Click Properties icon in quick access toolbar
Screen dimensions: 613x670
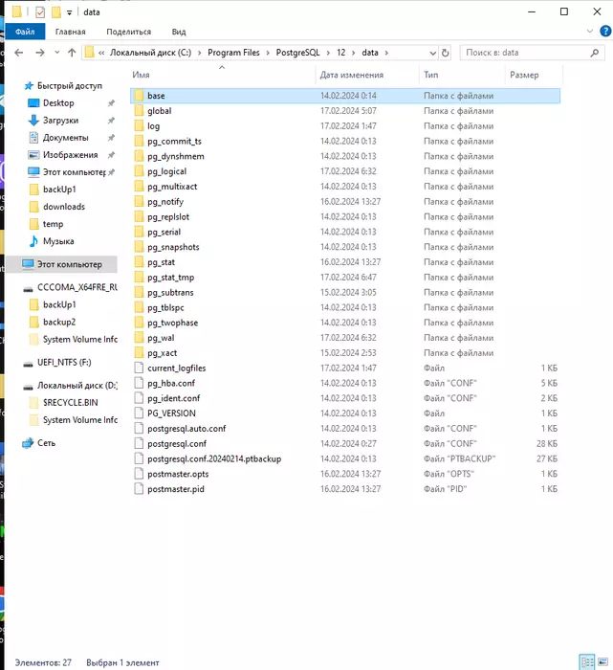pyautogui.click(x=40, y=11)
